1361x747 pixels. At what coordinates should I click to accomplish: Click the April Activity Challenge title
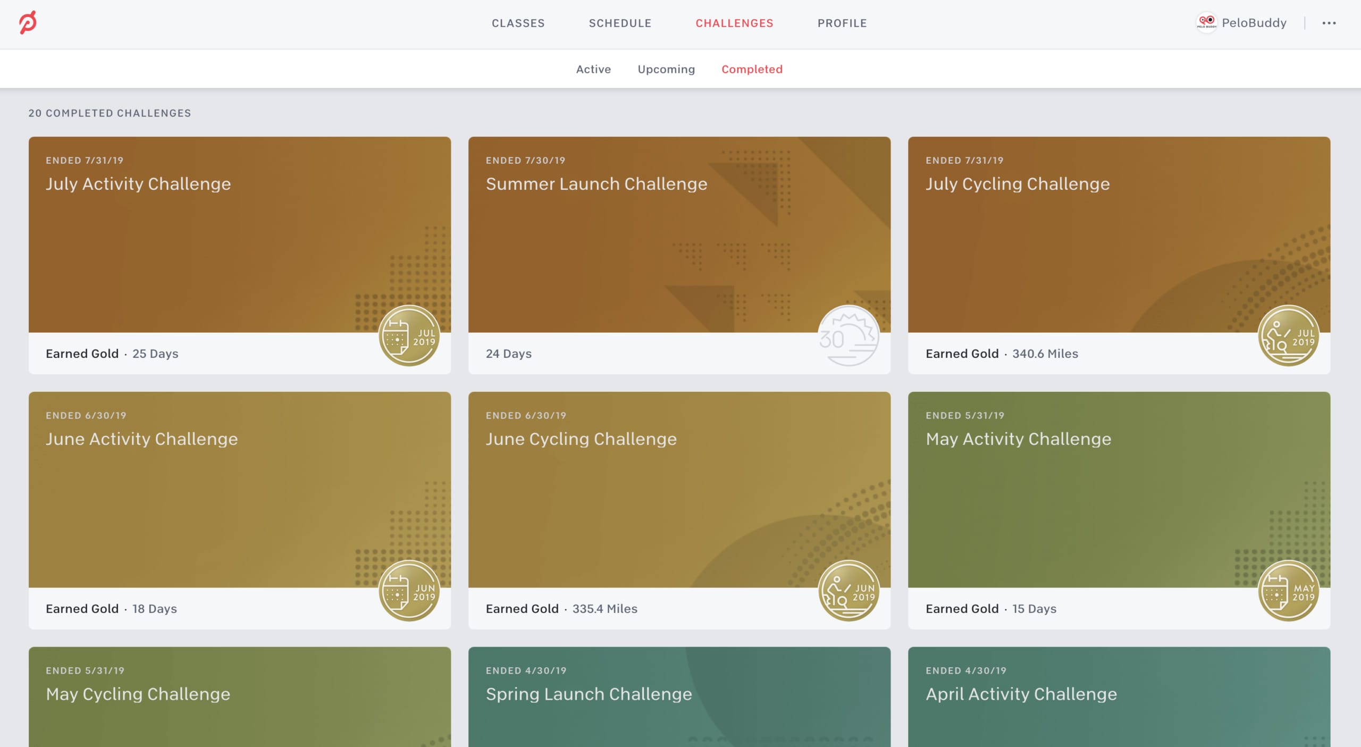pos(1021,694)
